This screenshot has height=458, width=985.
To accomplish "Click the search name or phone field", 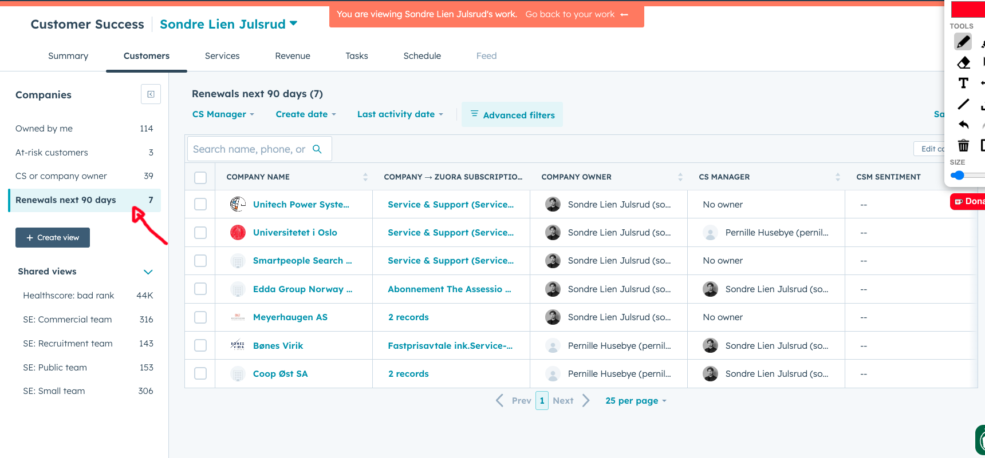I will click(249, 149).
